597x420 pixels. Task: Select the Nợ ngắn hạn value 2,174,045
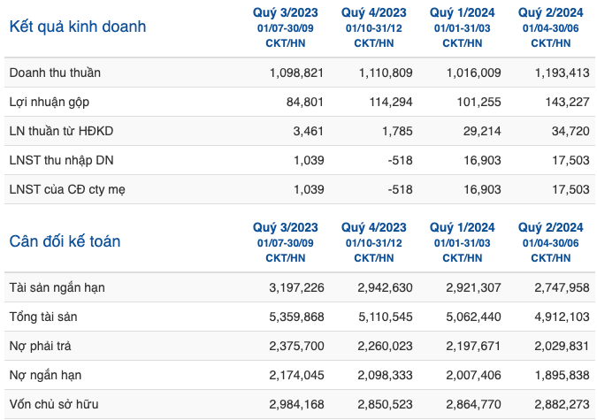click(296, 375)
